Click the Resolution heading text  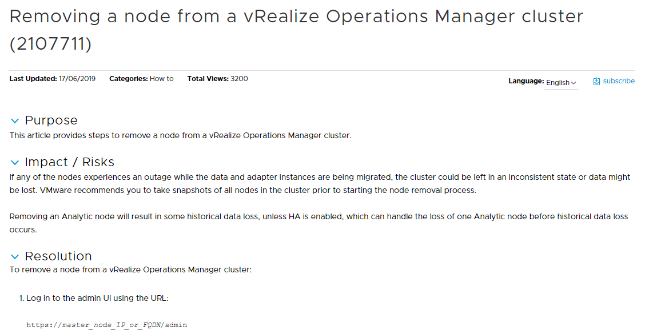click(58, 256)
